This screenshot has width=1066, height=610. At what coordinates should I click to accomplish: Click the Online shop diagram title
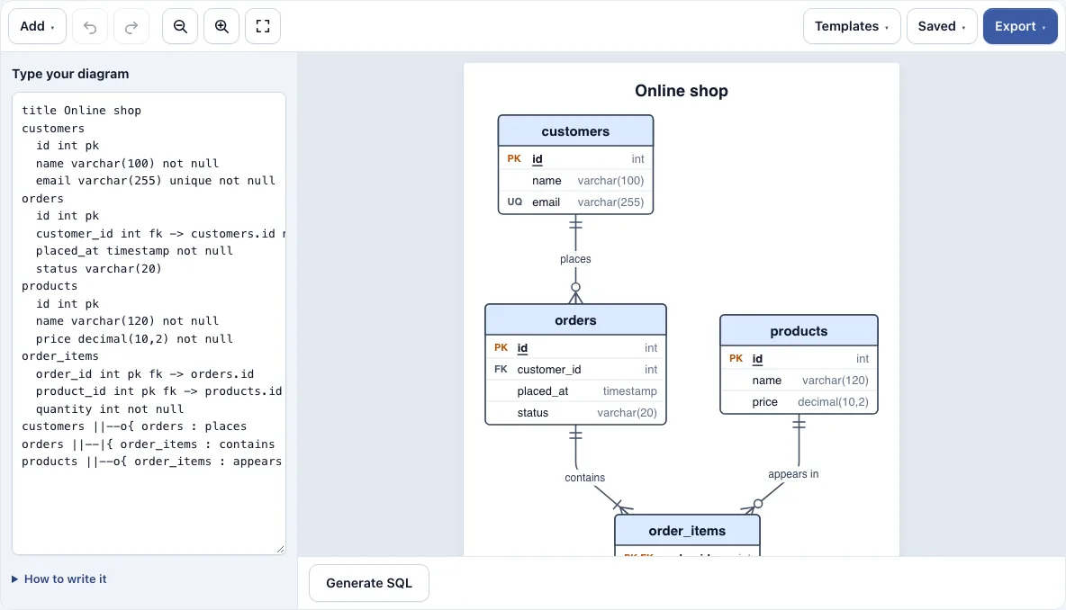click(682, 90)
